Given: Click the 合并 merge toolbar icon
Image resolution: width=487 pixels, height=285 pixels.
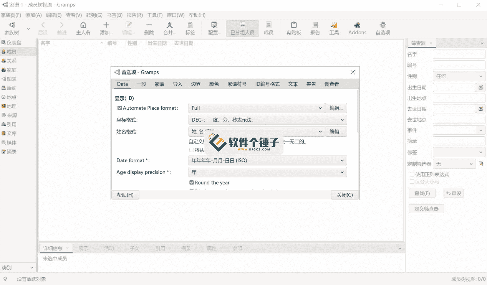Looking at the screenshot, I should tap(170, 28).
